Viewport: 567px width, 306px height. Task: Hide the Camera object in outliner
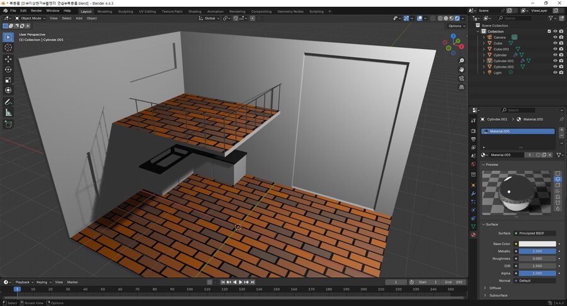[555, 37]
